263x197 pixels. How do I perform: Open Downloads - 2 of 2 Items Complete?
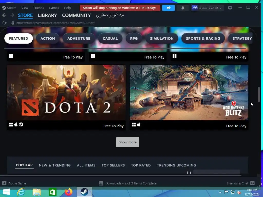131,183
